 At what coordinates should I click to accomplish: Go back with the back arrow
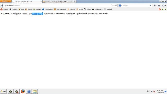pyautogui.click(x=2, y=5)
